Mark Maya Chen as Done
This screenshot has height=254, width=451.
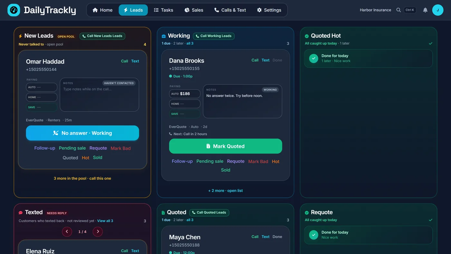tap(277, 237)
